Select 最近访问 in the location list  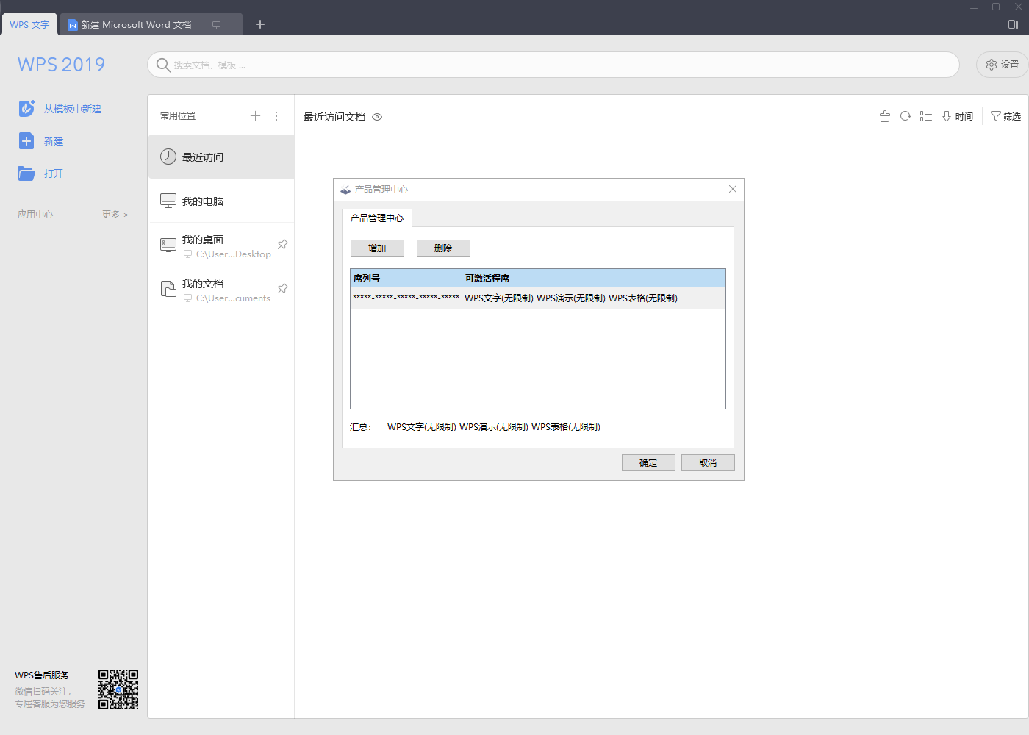(221, 157)
